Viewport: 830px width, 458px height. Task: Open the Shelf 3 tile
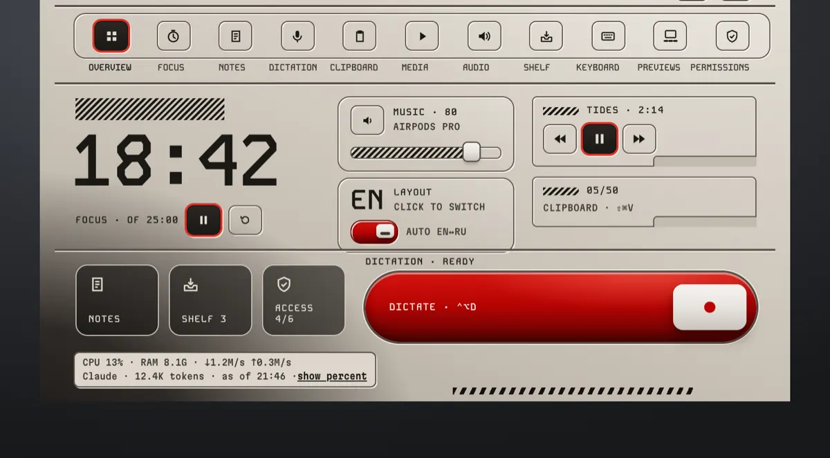210,300
